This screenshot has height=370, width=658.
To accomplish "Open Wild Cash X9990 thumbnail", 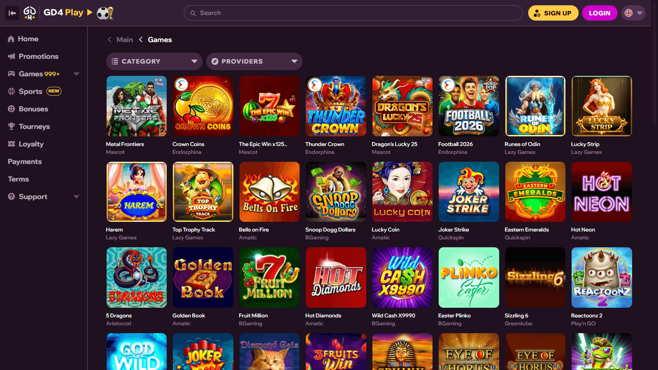I will point(402,277).
